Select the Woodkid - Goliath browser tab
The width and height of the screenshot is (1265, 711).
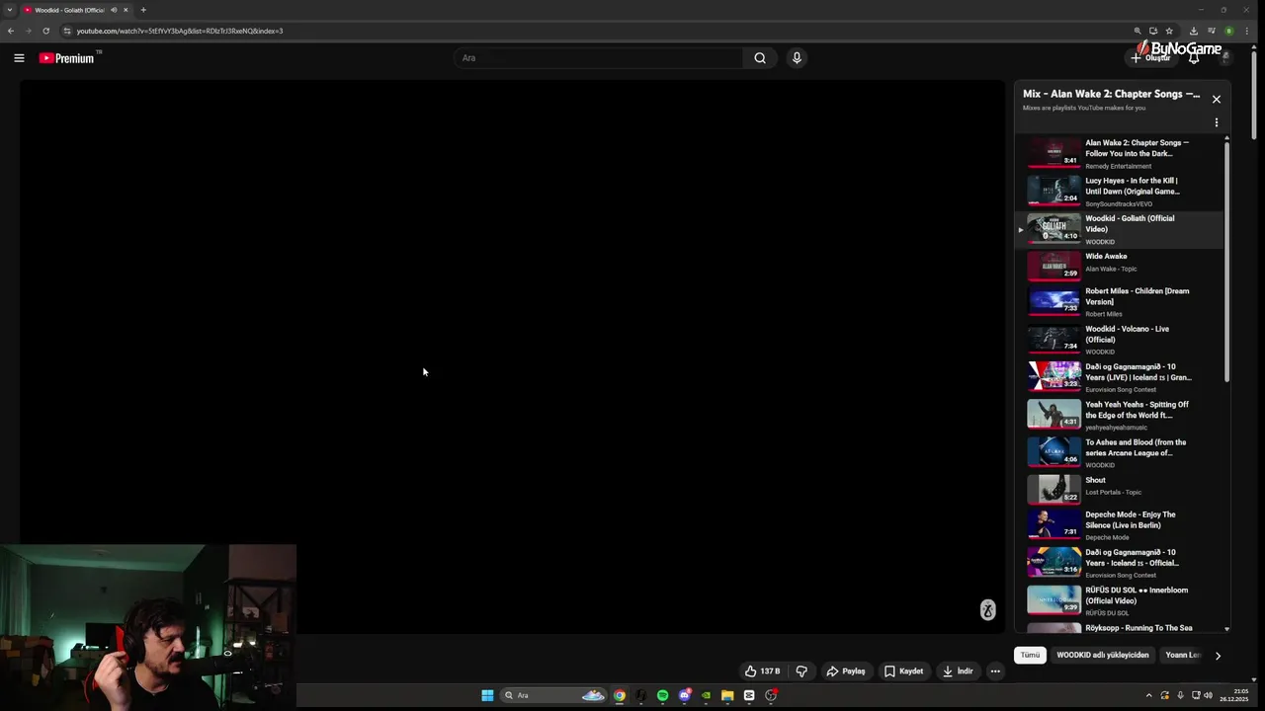(x=77, y=10)
